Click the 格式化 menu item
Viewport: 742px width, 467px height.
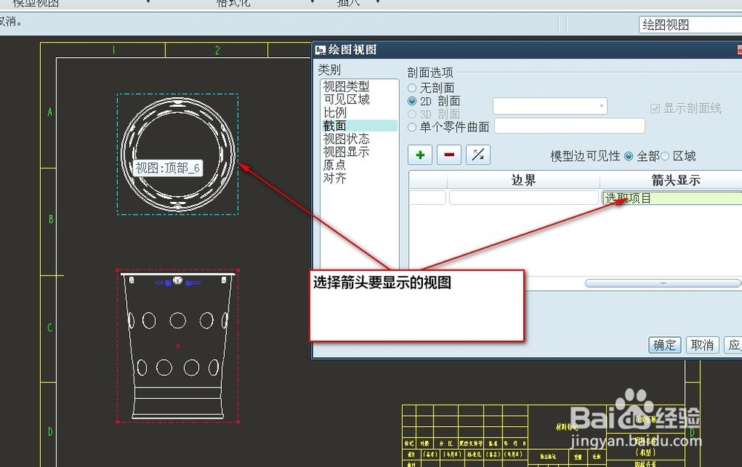(x=233, y=3)
